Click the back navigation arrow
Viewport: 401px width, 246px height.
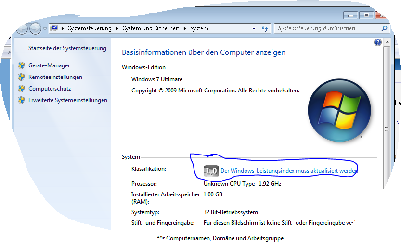22,28
